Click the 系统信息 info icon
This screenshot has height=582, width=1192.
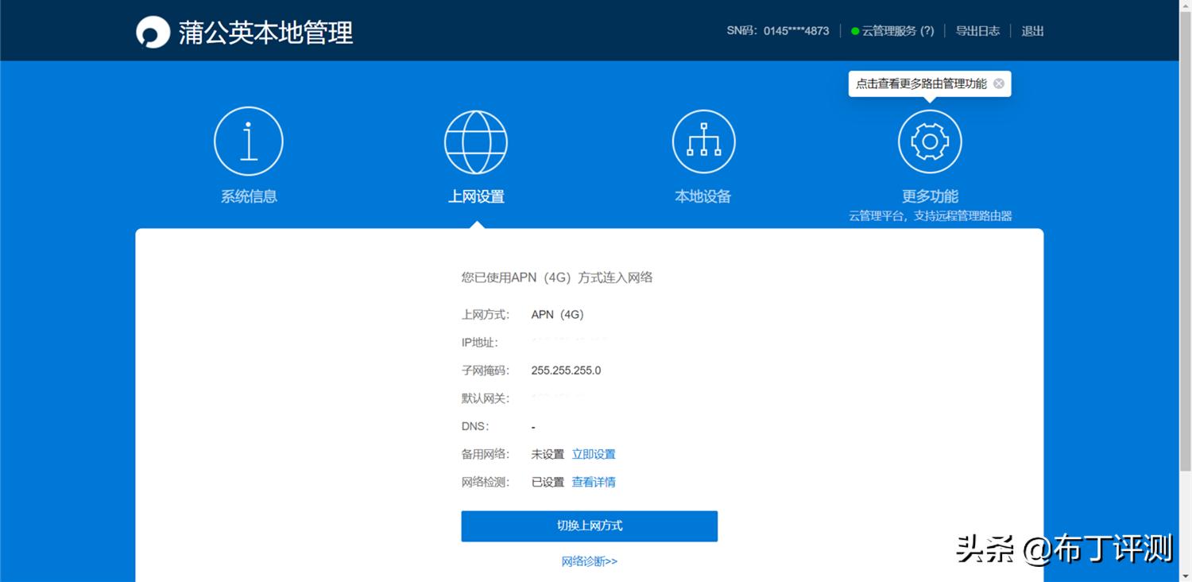pos(249,140)
